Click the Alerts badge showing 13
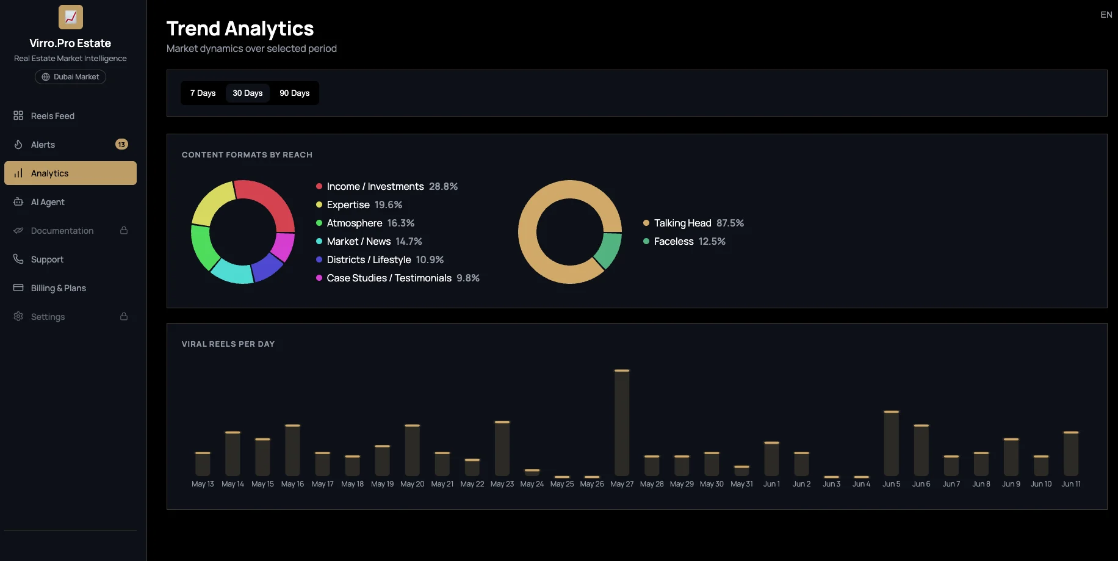This screenshot has height=561, width=1118. [121, 144]
